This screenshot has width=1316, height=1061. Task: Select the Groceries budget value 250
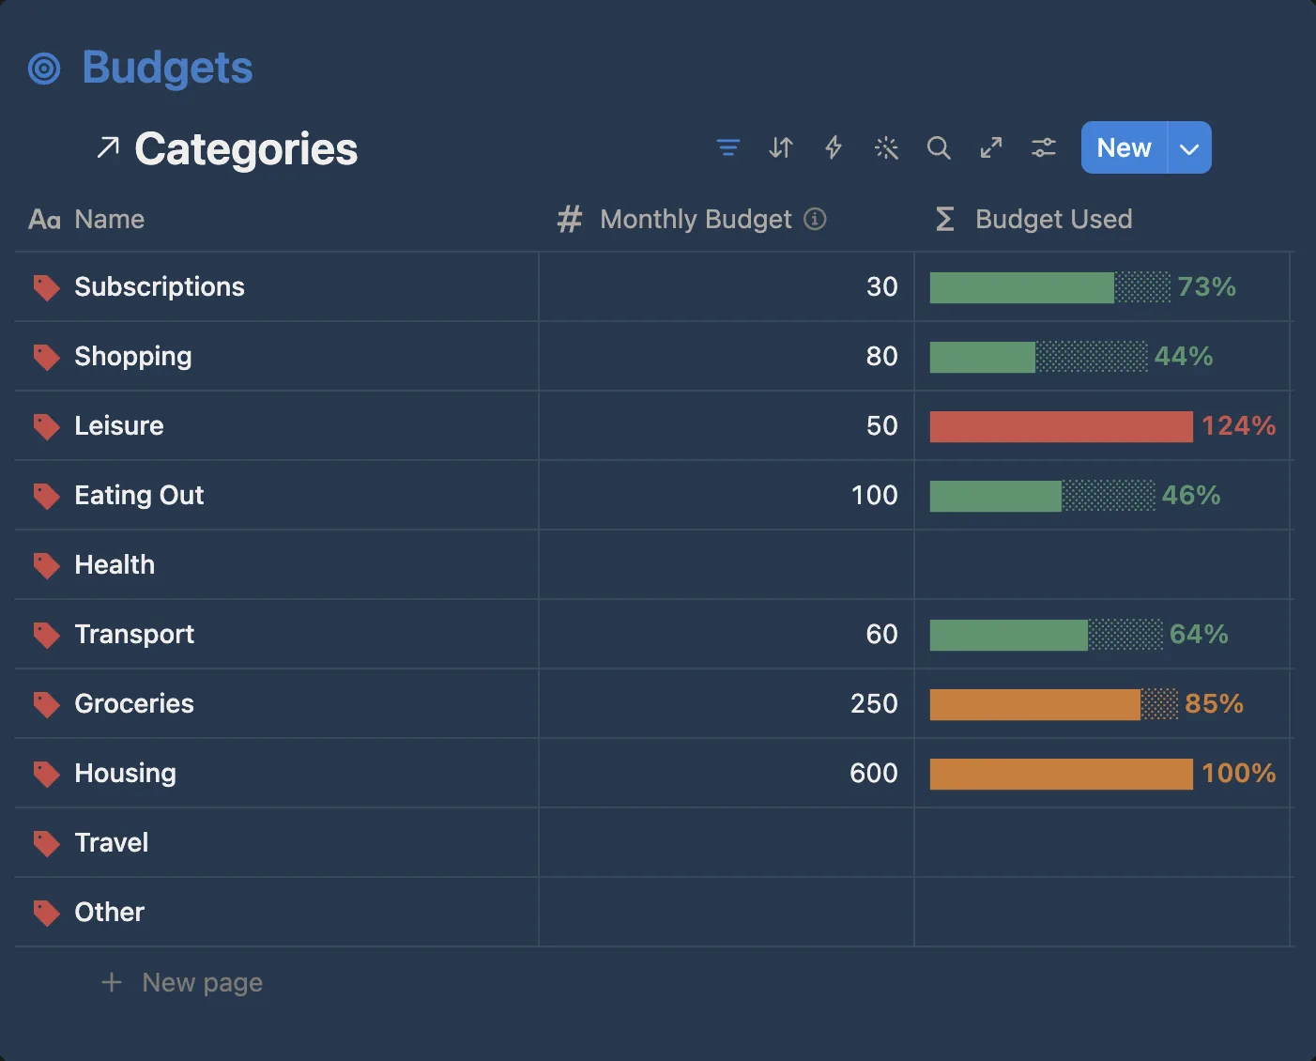875,703
